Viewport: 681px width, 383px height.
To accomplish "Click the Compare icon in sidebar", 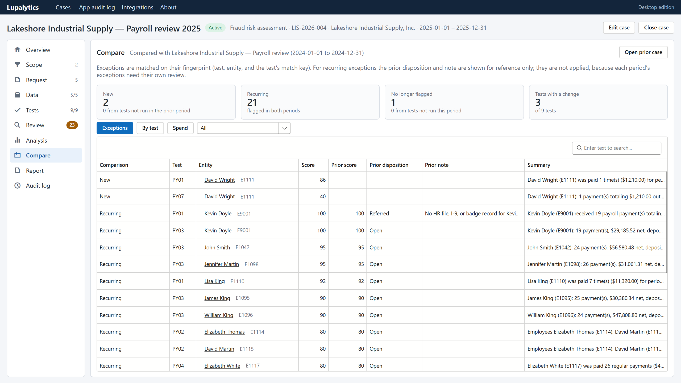I will pos(18,155).
